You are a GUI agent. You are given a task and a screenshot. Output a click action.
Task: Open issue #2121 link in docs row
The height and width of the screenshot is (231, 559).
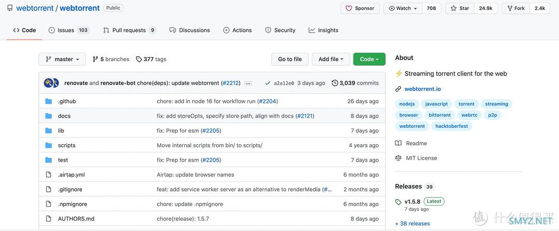point(304,116)
